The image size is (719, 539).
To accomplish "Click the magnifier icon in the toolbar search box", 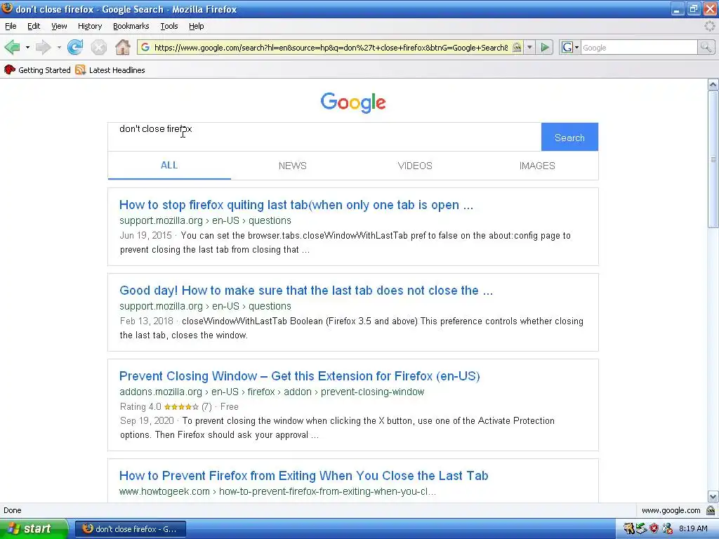I will coord(706,47).
